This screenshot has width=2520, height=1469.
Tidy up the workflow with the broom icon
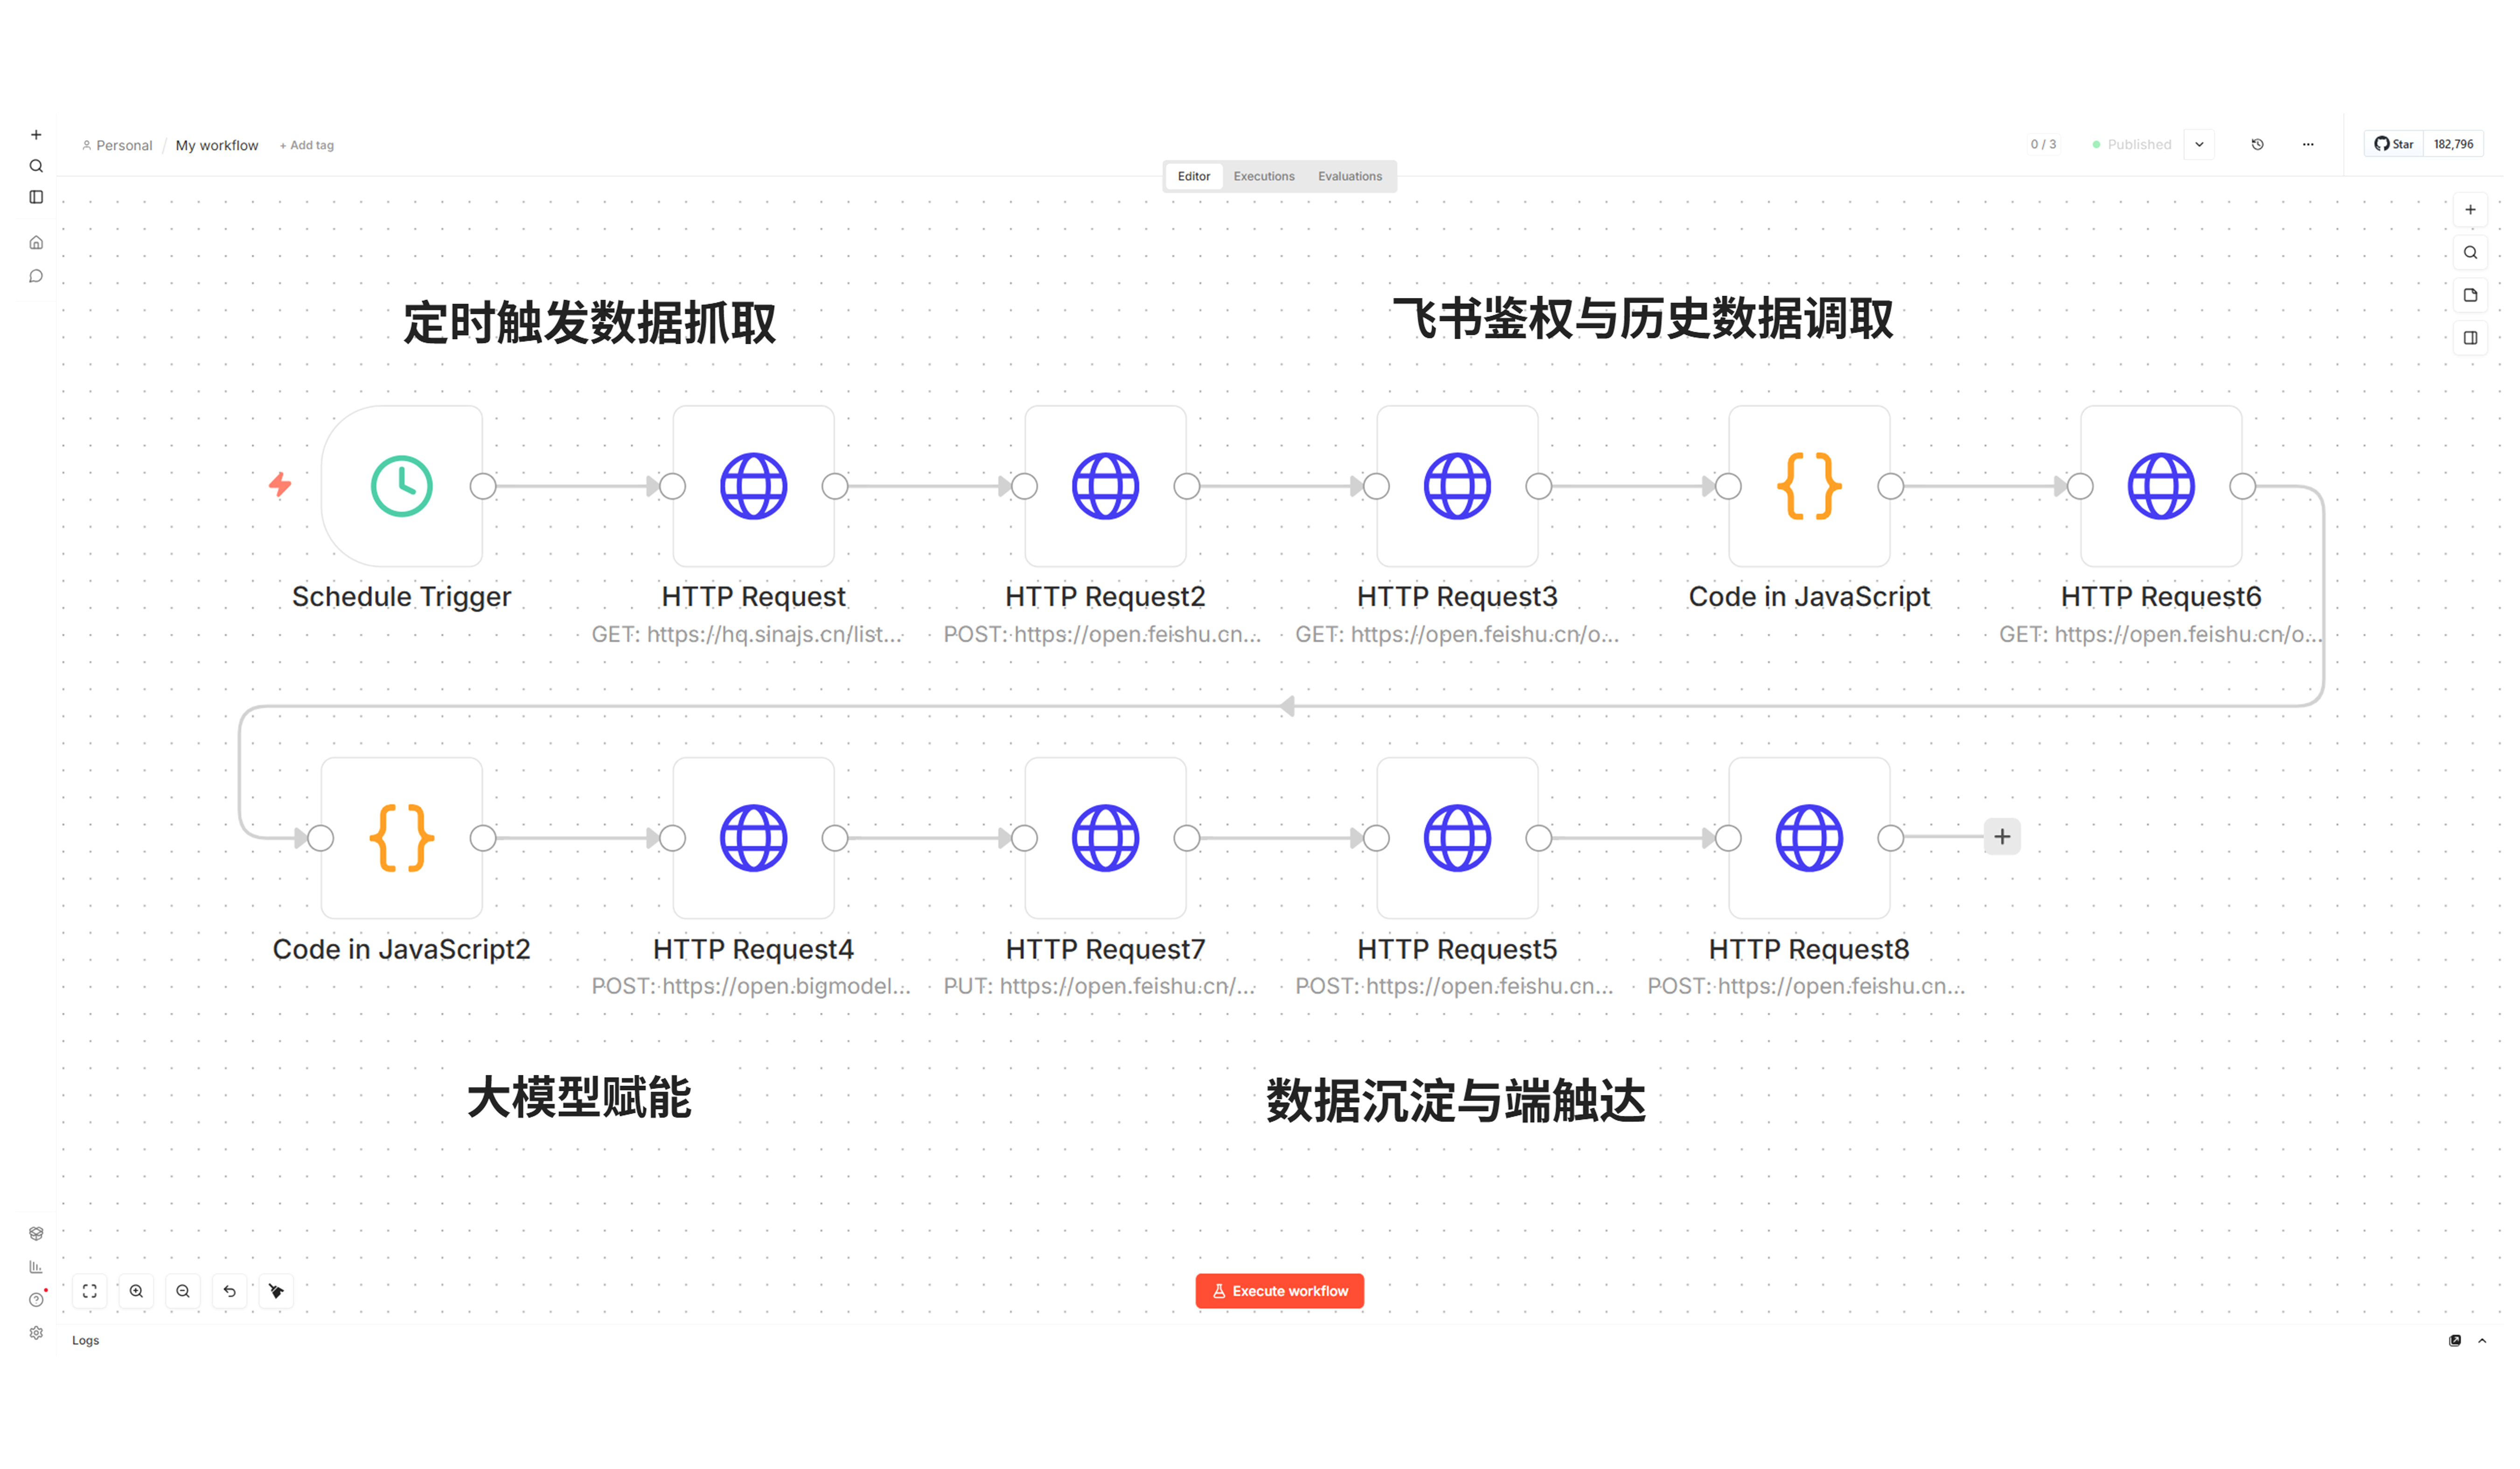click(x=276, y=1291)
